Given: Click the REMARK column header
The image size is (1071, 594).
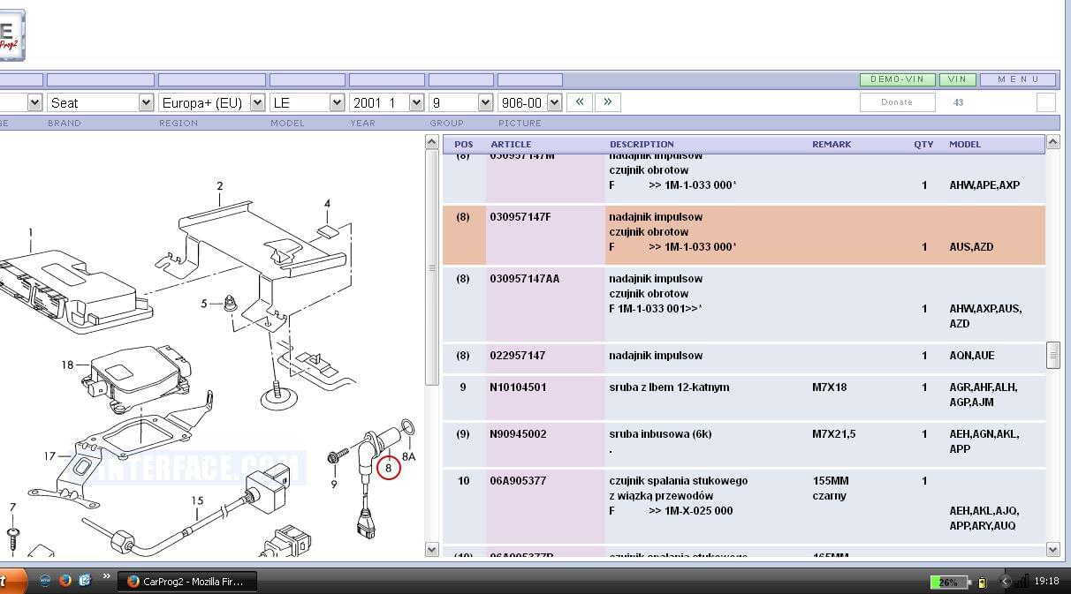Looking at the screenshot, I should 832,144.
